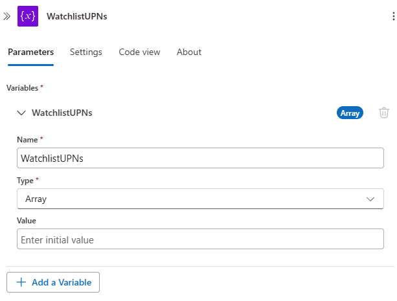This screenshot has height=301, width=397.
Task: Focus the Value initial value field
Action: point(200,240)
